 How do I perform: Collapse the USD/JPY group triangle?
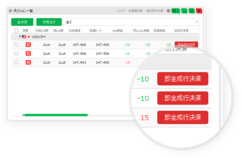click(20, 37)
